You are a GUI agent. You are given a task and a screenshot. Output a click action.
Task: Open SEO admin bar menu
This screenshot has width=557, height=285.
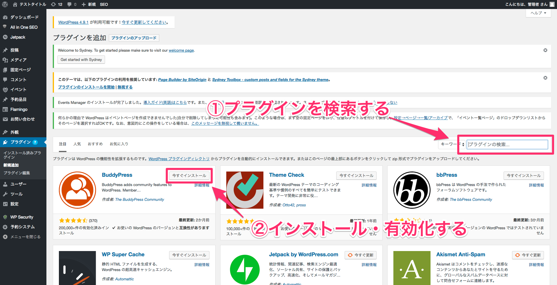point(104,4)
